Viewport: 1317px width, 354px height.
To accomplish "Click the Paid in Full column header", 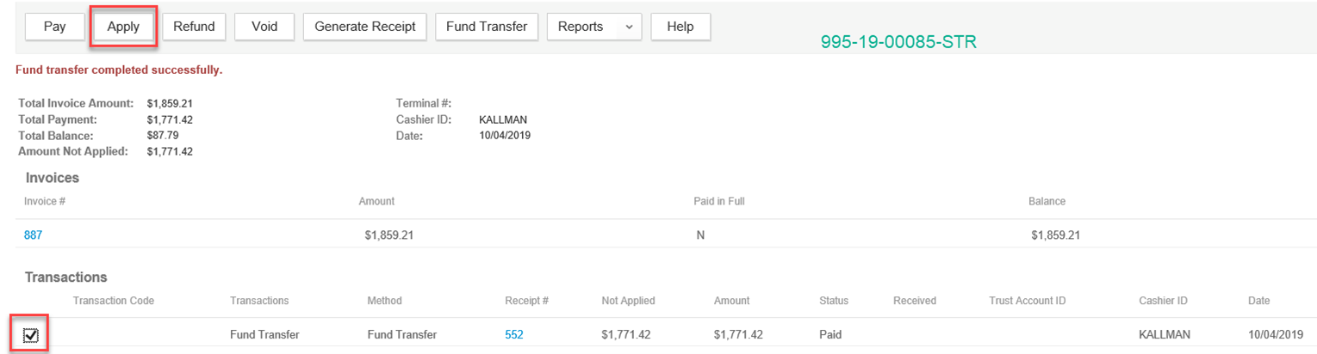I will coord(718,201).
